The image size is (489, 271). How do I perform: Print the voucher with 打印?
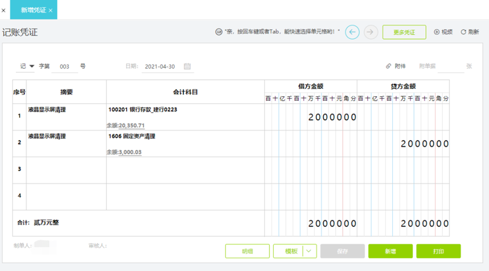438,251
